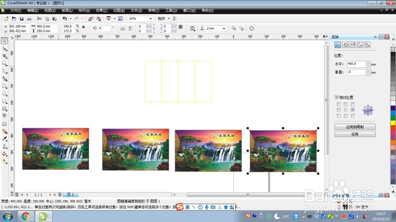
Task: Select the Fill tool in toolbox
Action: tap(4, 154)
